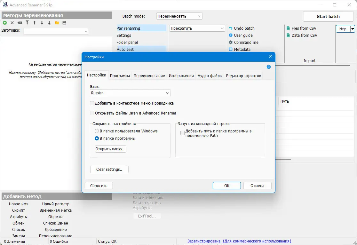Screen dimensions: 357x245
Task: Click the Clear settings.. button
Action: click(x=109, y=170)
